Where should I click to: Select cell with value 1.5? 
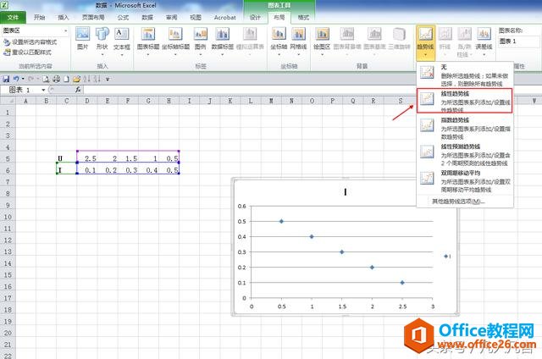(x=128, y=158)
